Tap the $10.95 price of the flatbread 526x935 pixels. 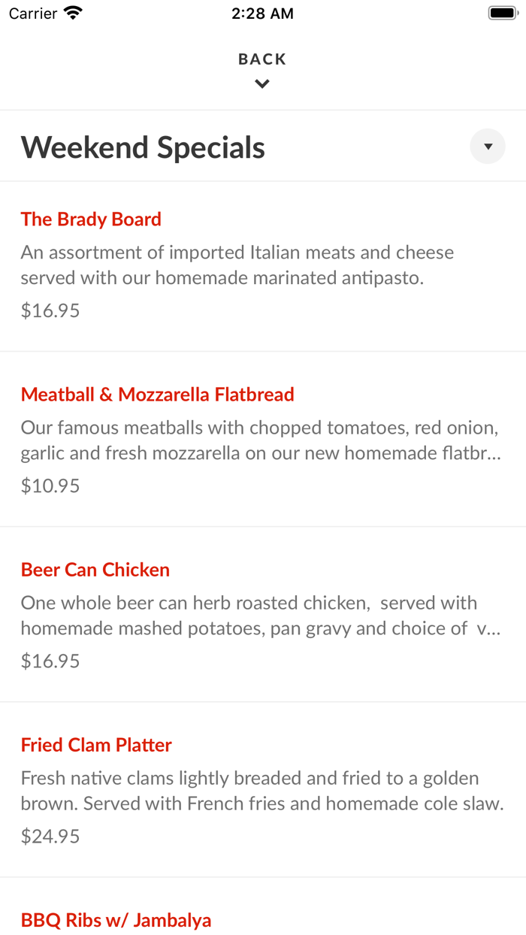(50, 486)
